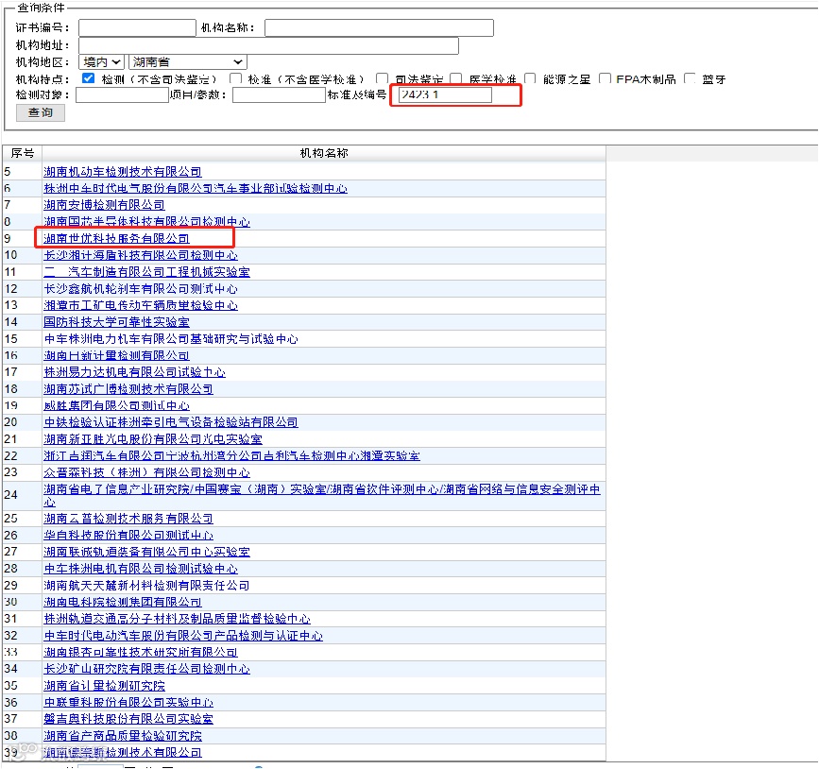Click the 项目/参数 input field

279,95
